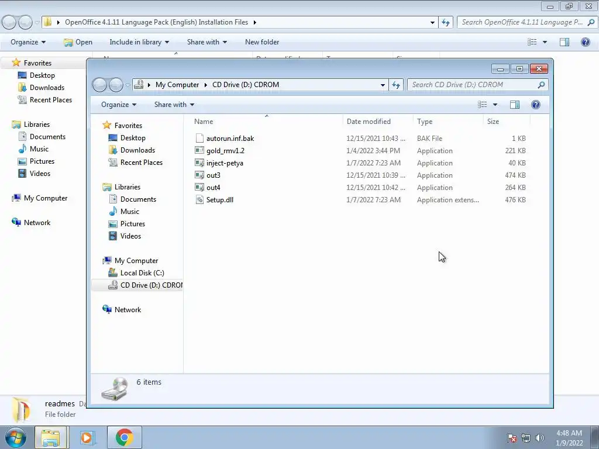Screen dimensions: 599x449
Task: Change view icon in OpenOffice background window
Action: pyautogui.click(x=532, y=42)
